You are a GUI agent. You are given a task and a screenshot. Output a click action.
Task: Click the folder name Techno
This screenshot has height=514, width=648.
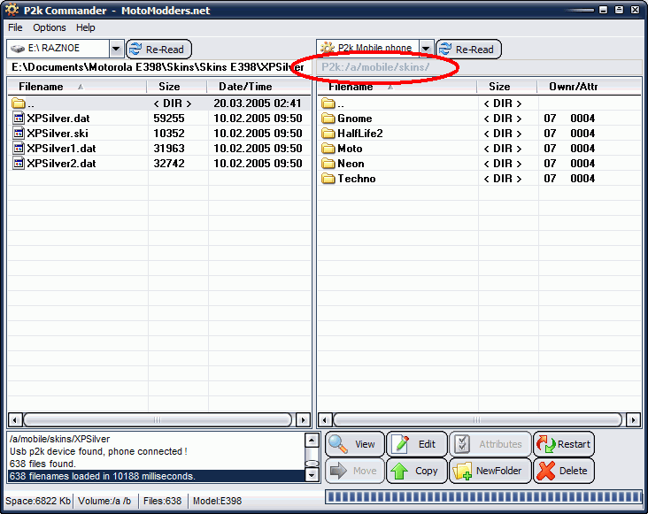(x=356, y=179)
